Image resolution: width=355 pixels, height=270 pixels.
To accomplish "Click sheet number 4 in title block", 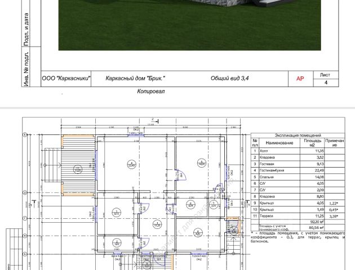I will tap(326, 83).
